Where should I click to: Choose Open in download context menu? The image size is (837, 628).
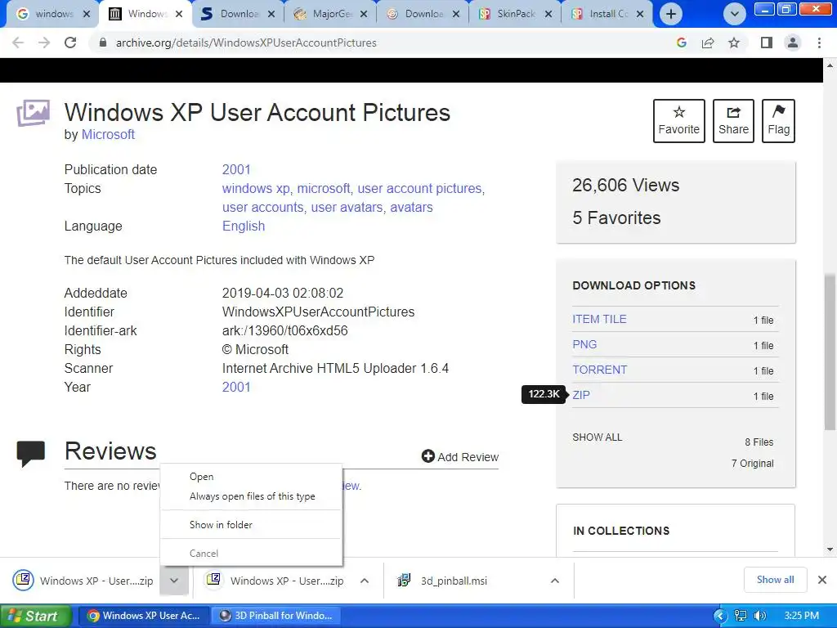coord(251,477)
